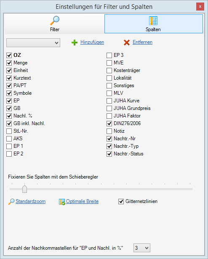Move the column fixing slider thumb
The width and height of the screenshot is (208, 259).
(24, 189)
